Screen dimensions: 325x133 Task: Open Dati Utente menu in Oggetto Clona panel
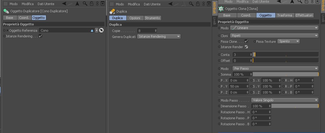(x=261, y=2)
